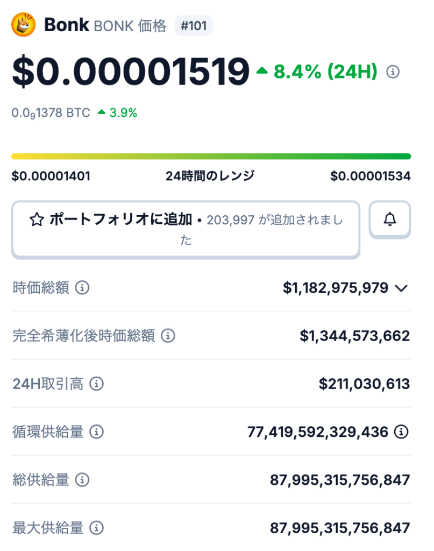Click the Bonk coin logo icon
434x551 pixels.
(24, 25)
